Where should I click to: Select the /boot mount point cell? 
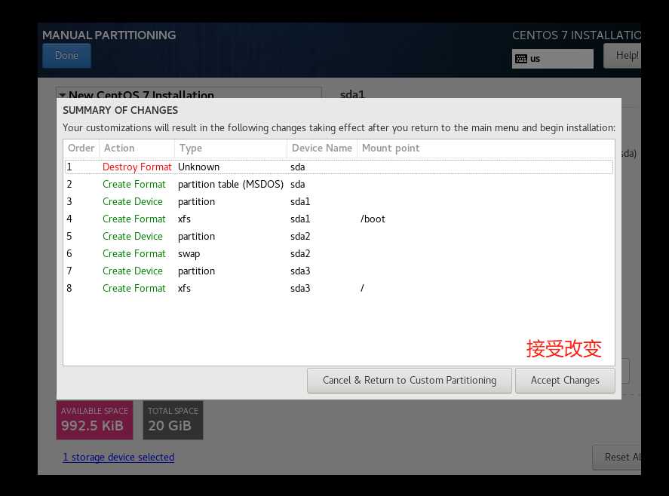pos(373,219)
